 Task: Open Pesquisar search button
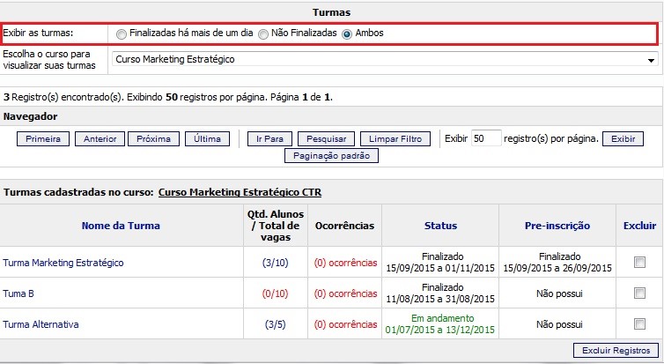click(327, 139)
